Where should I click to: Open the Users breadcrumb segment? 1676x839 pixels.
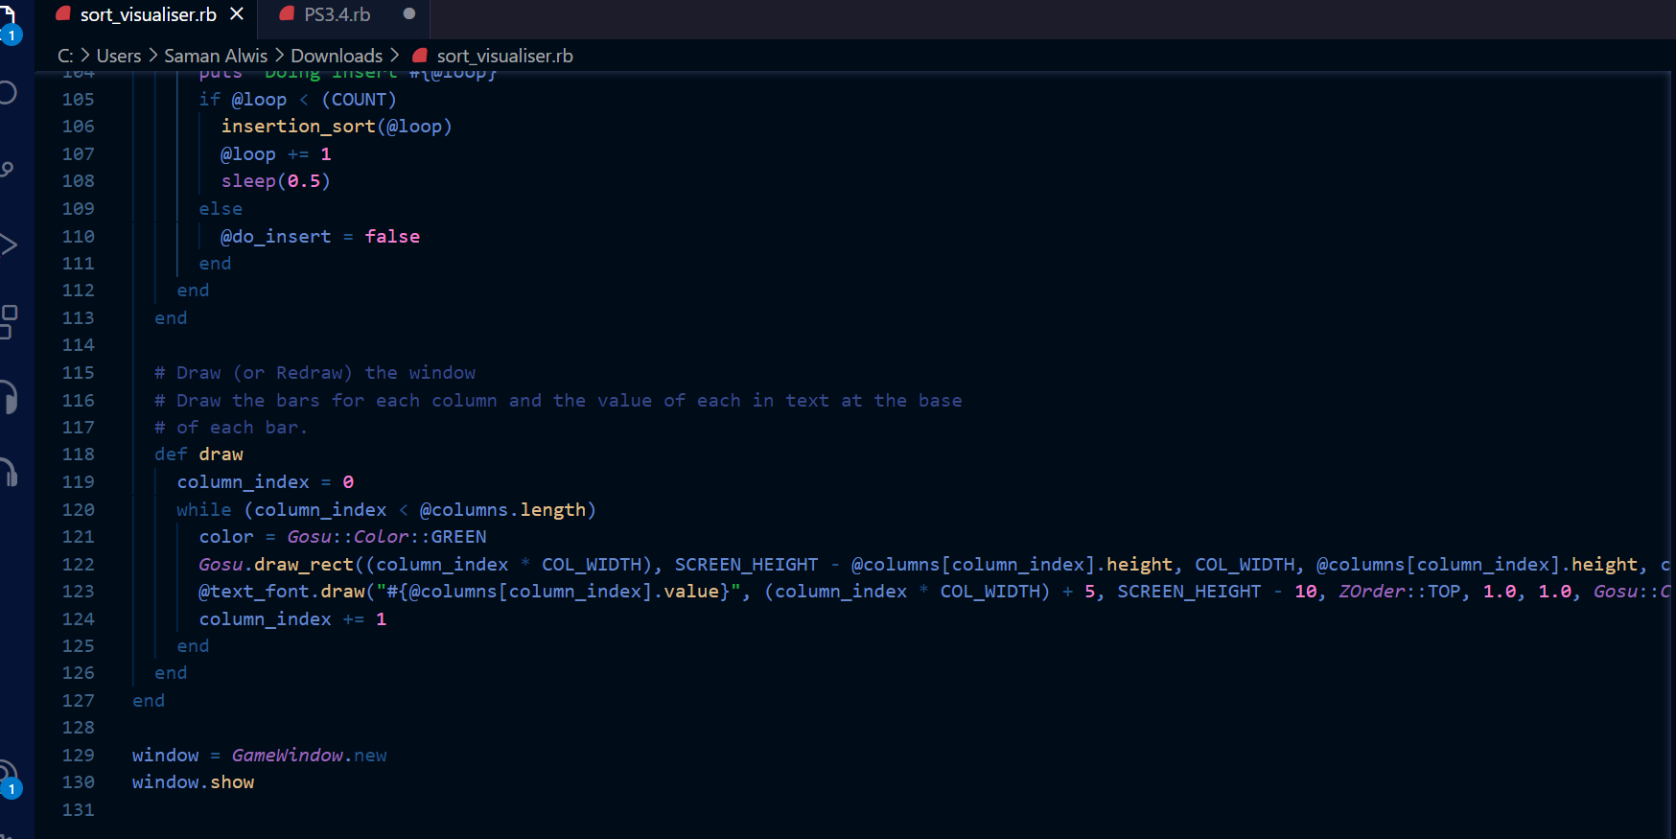click(119, 56)
